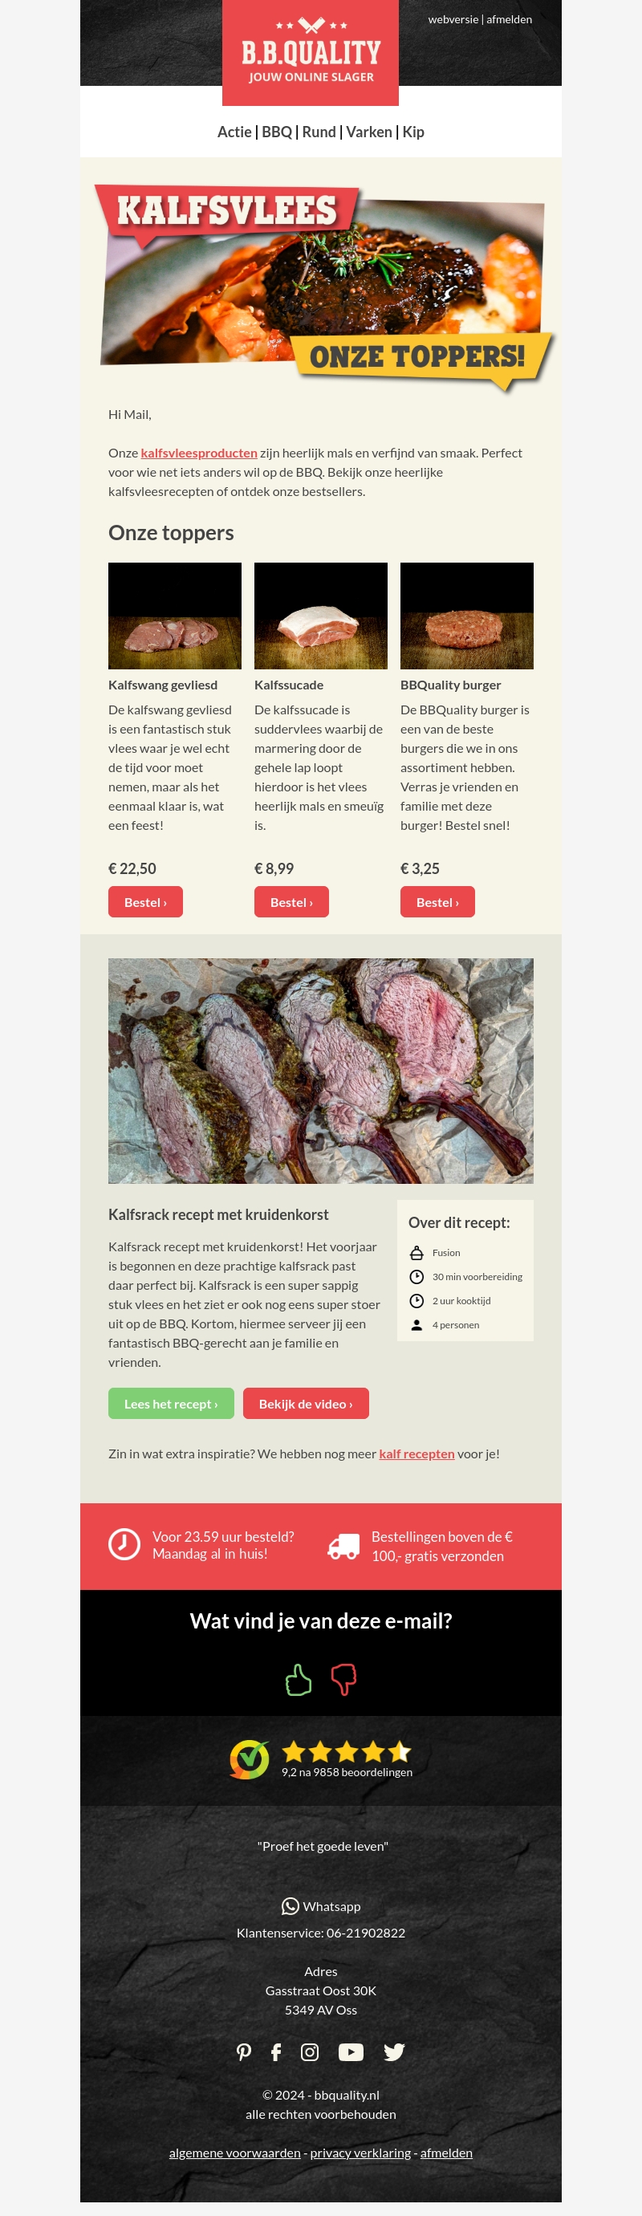Open the Twitter bird icon
This screenshot has width=642, height=2216.
click(394, 2051)
